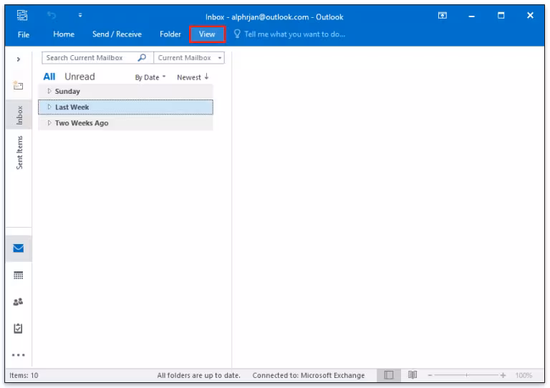Switch to the Calendar module icon
This screenshot has width=550, height=388.
(18, 275)
